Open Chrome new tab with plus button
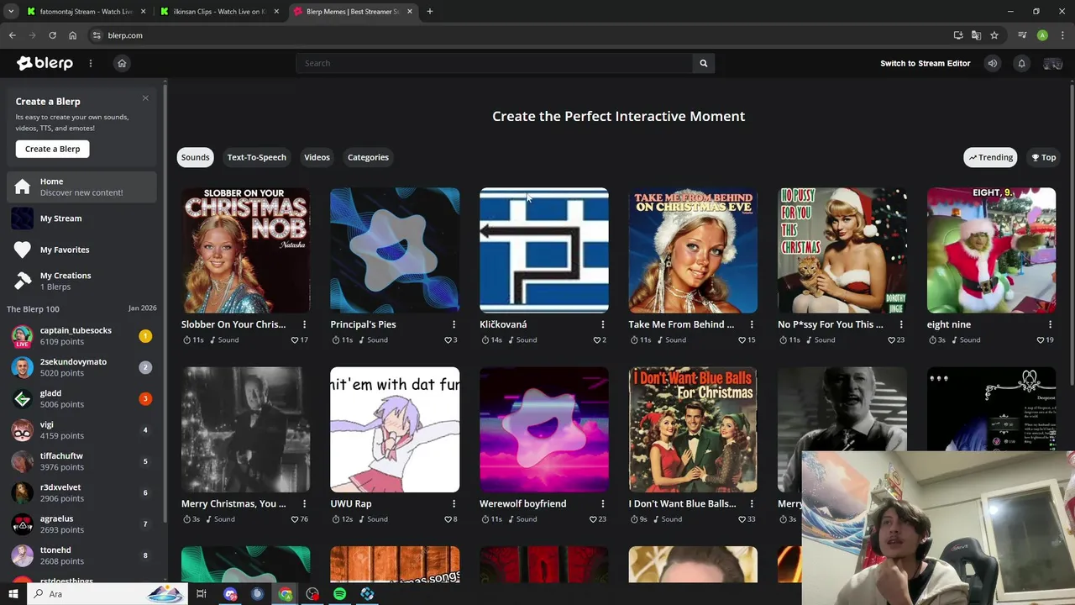The image size is (1075, 605). [430, 12]
